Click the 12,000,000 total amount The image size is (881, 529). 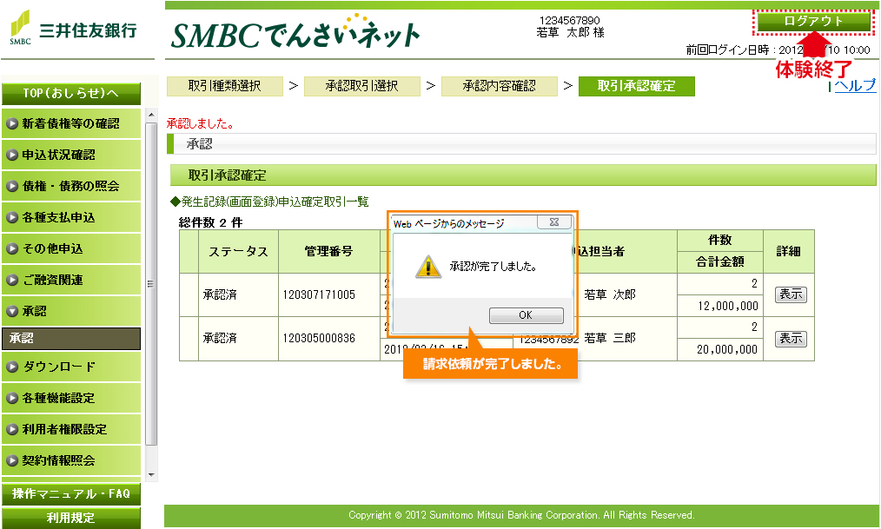coord(728,306)
